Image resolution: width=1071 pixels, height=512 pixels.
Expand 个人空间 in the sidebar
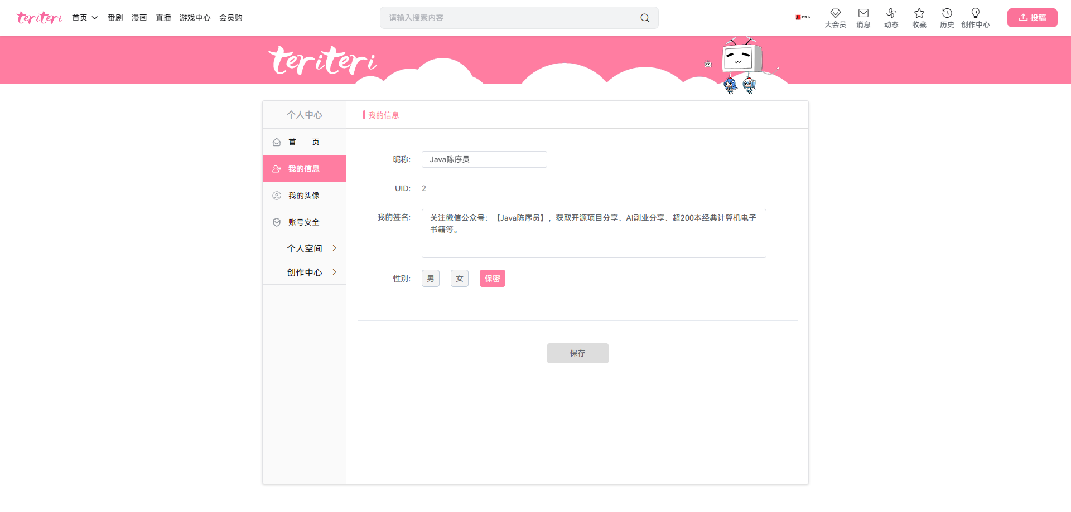coord(305,248)
